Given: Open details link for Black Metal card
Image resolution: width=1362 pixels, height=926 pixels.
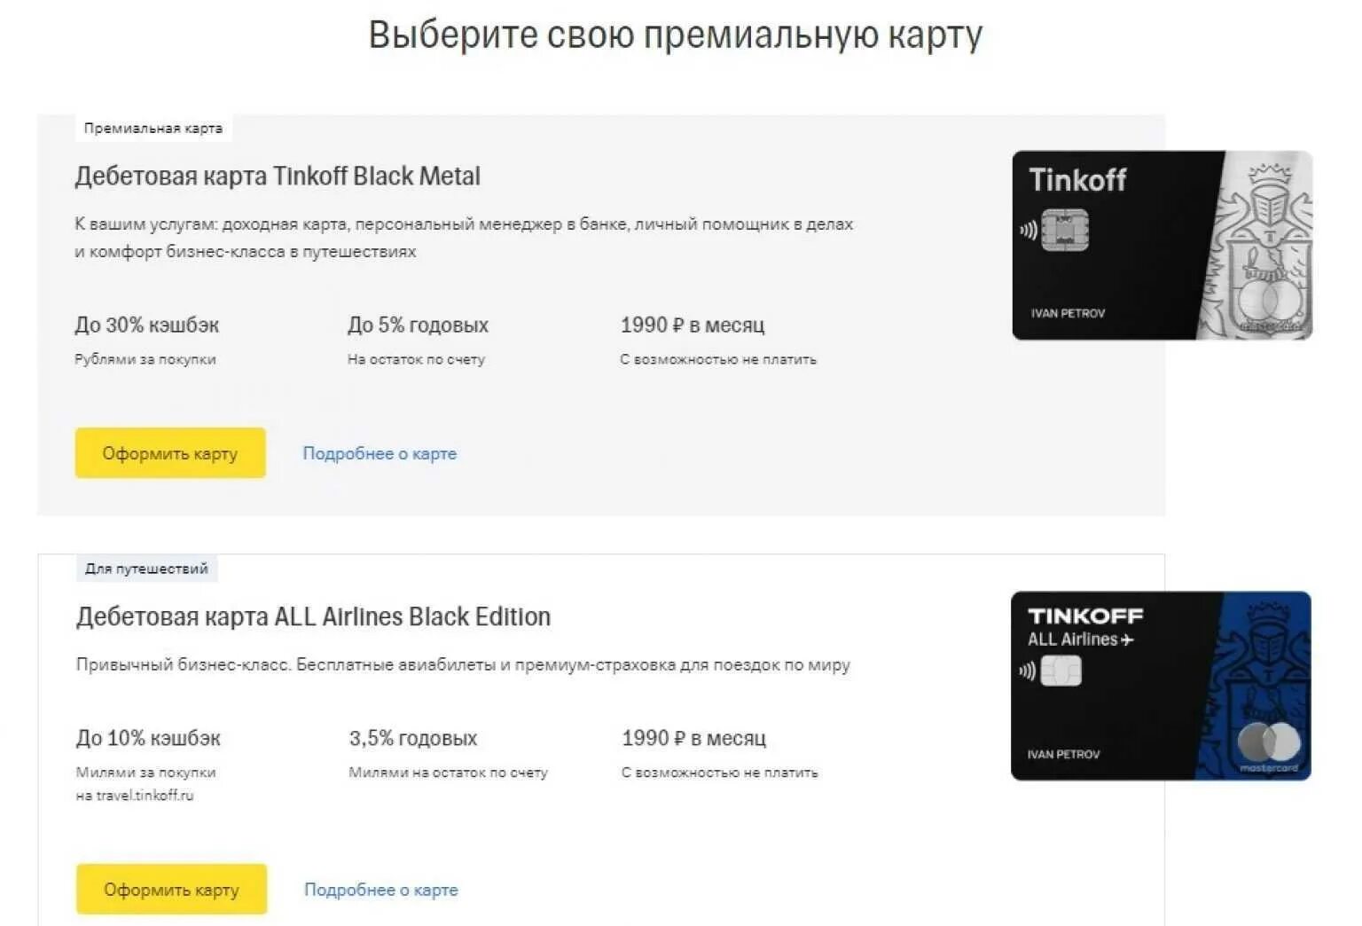Looking at the screenshot, I should click(x=380, y=453).
